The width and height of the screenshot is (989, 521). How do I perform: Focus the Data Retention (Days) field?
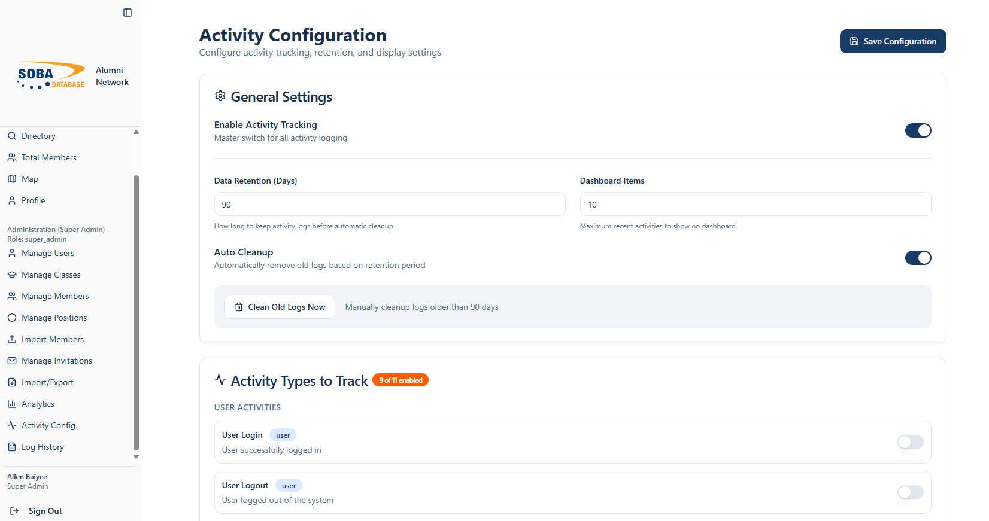click(x=390, y=204)
